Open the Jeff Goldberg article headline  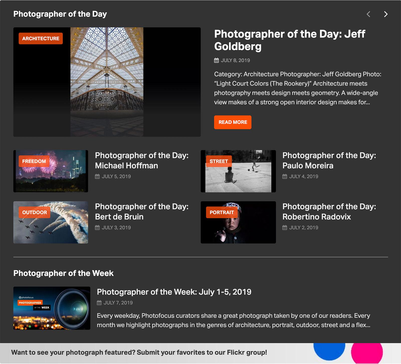289,40
